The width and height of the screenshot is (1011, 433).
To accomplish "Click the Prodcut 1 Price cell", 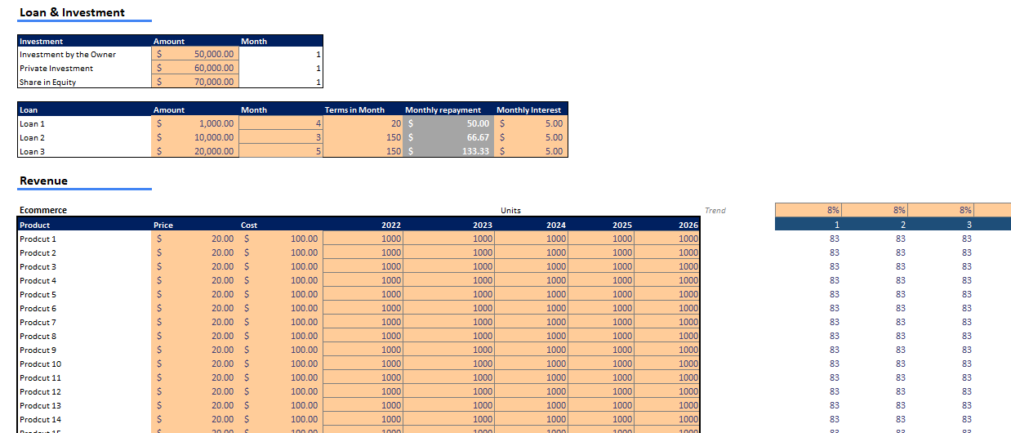I will [194, 239].
